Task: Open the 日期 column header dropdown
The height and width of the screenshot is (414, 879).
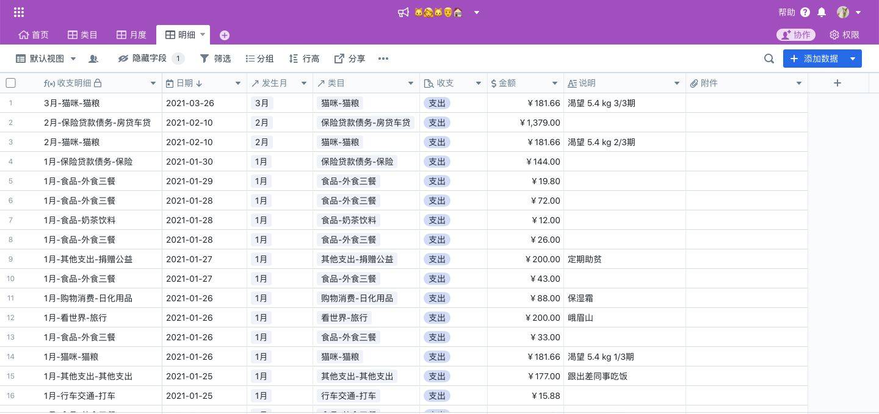Action: [x=238, y=83]
